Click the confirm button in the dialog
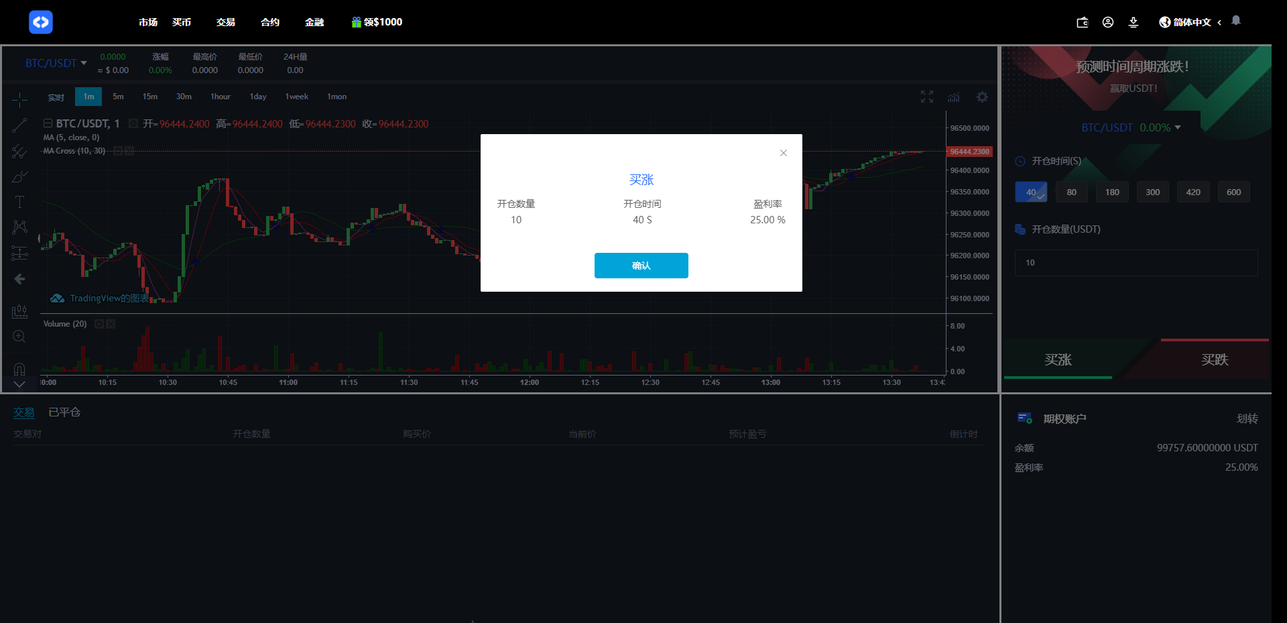 point(641,266)
